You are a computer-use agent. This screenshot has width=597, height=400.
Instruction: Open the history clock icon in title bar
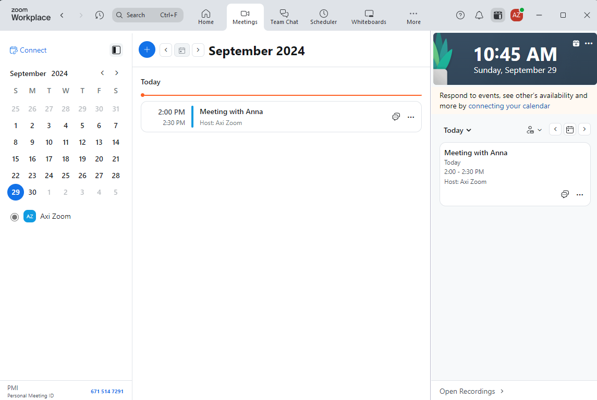click(100, 15)
